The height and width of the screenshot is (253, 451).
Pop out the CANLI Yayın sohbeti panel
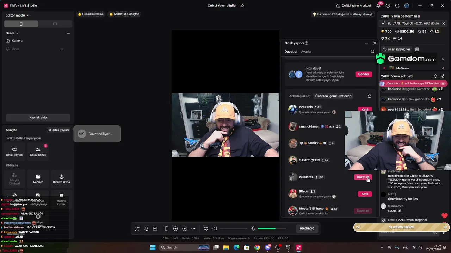click(443, 76)
